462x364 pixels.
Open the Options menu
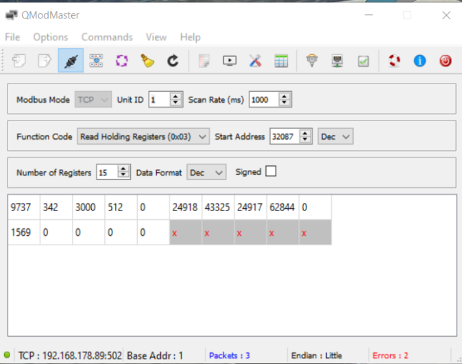(x=51, y=37)
